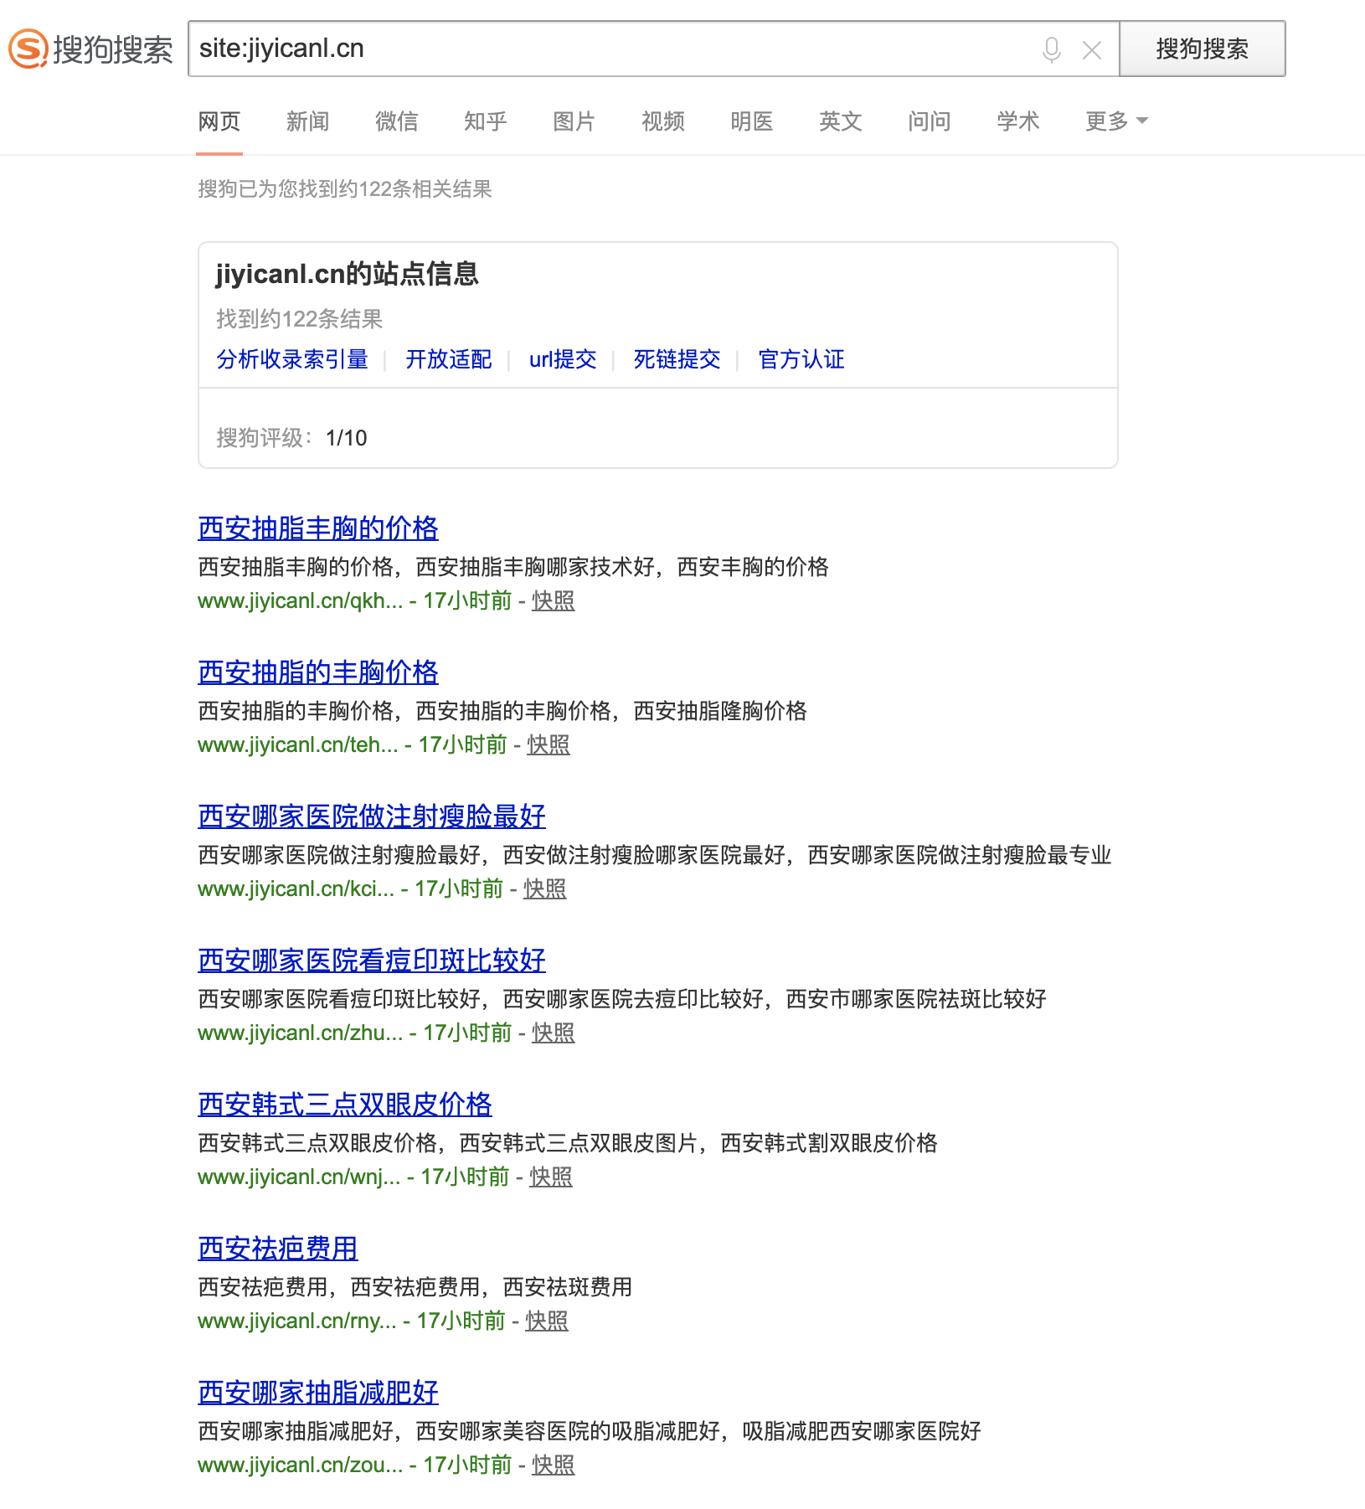This screenshot has width=1365, height=1509.
Task: Clear the search box with the X icon
Action: click(1092, 50)
